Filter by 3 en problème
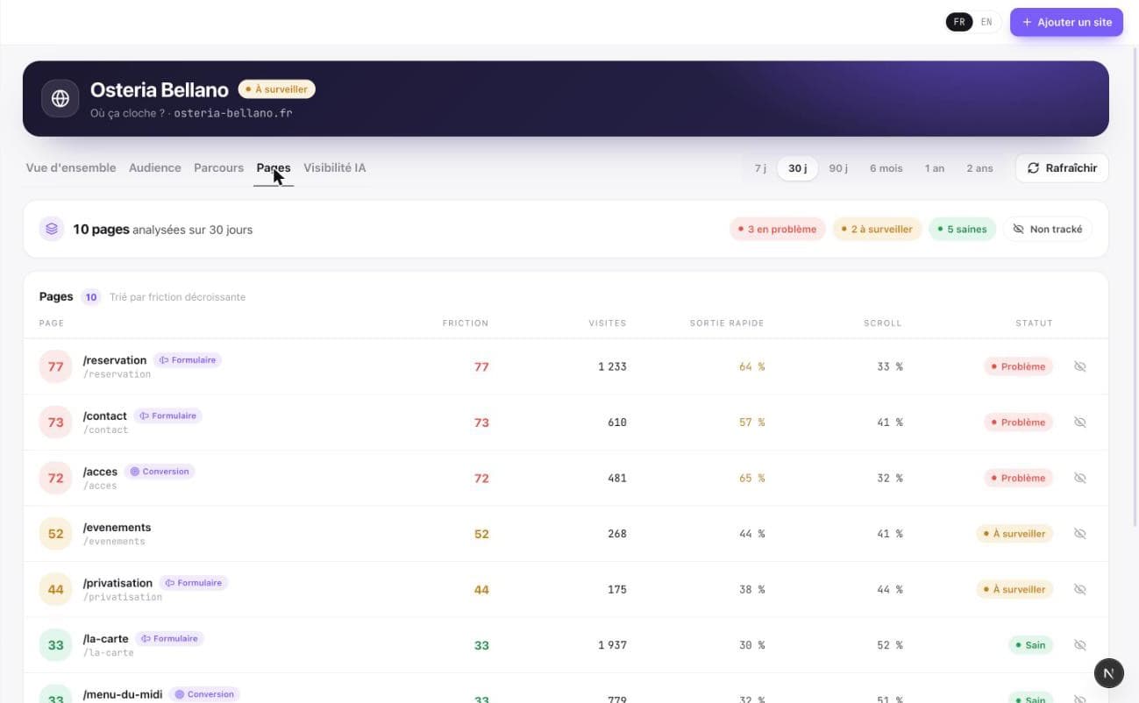 pyautogui.click(x=778, y=229)
